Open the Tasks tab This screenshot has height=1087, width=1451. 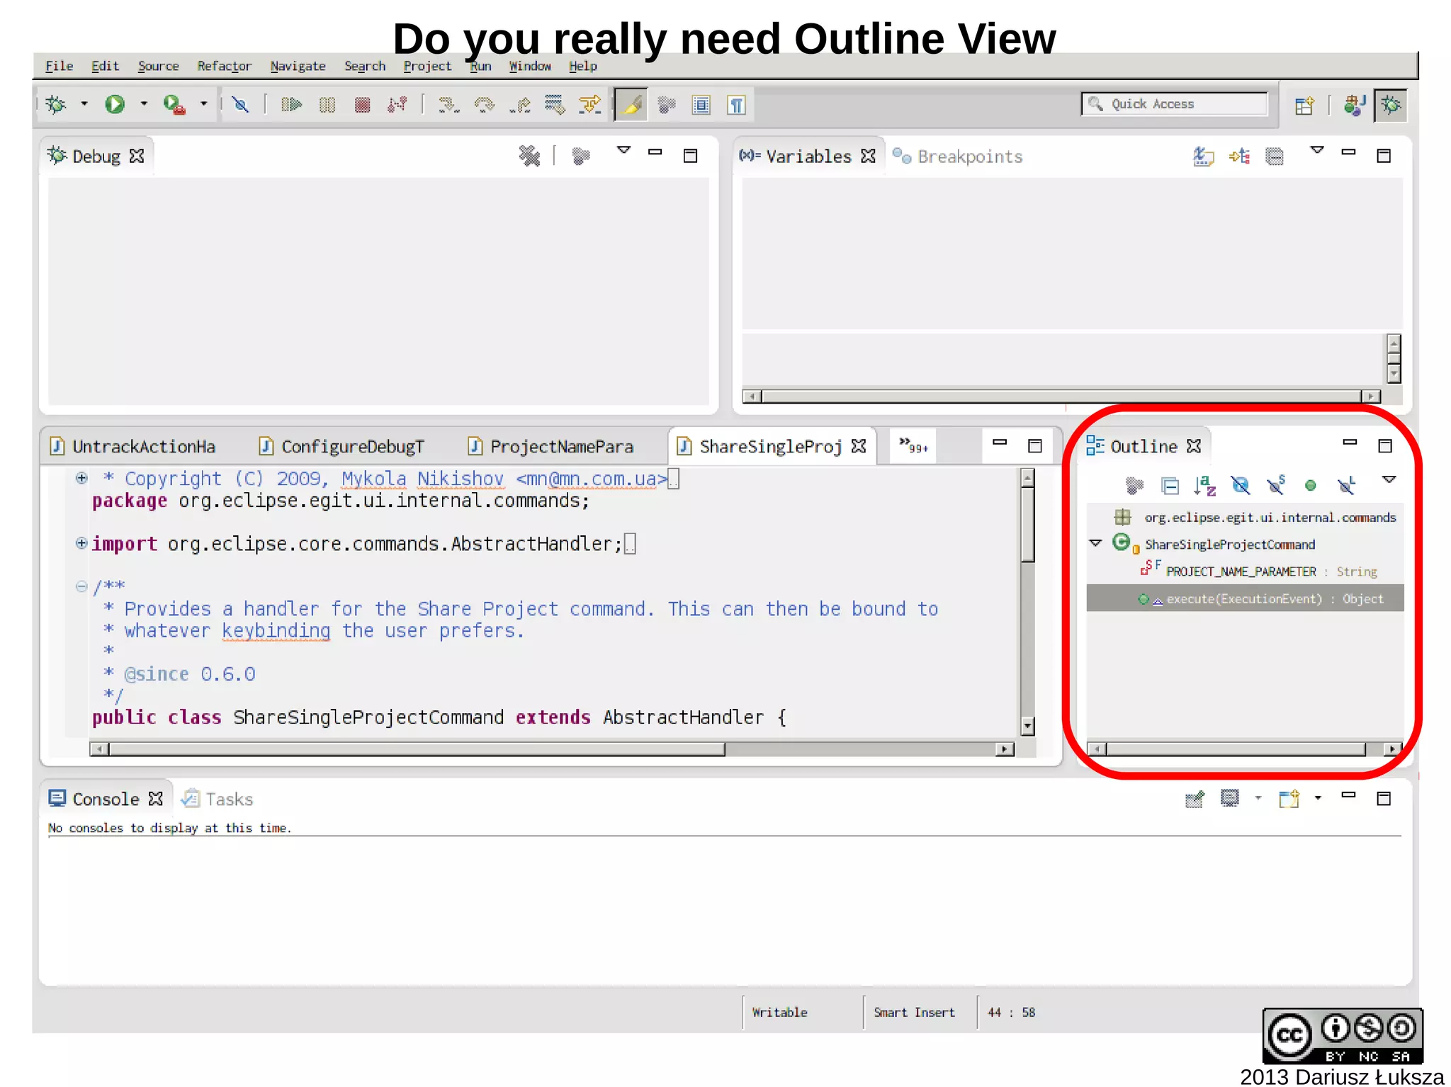(217, 799)
